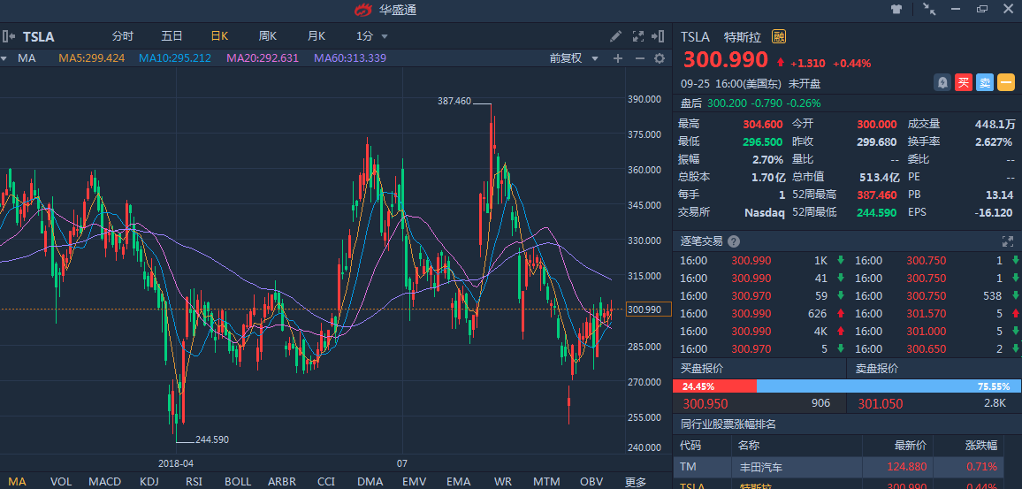The width and height of the screenshot is (1022, 489).
Task: Select the MACD indicator tab
Action: click(104, 481)
